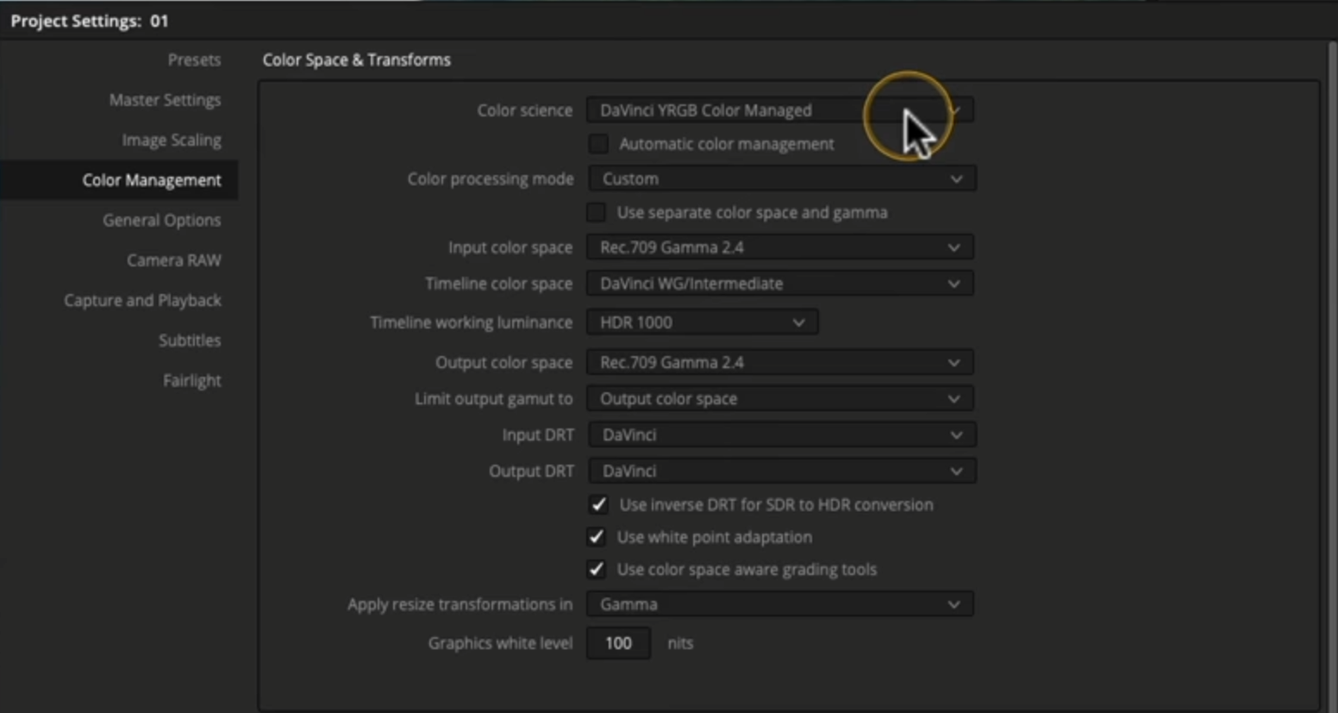Open the Color science dropdown

pyautogui.click(x=779, y=110)
